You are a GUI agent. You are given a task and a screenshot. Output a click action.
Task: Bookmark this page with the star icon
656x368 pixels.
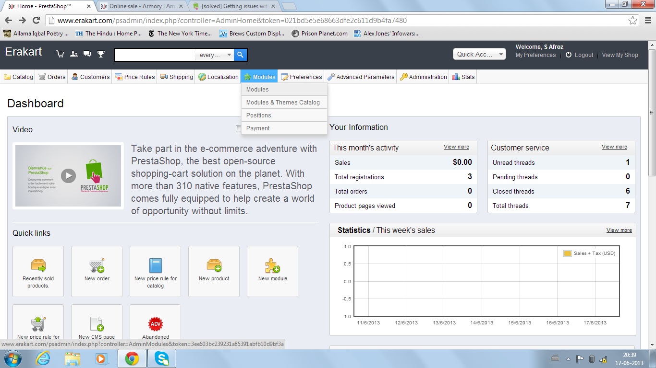click(x=633, y=21)
